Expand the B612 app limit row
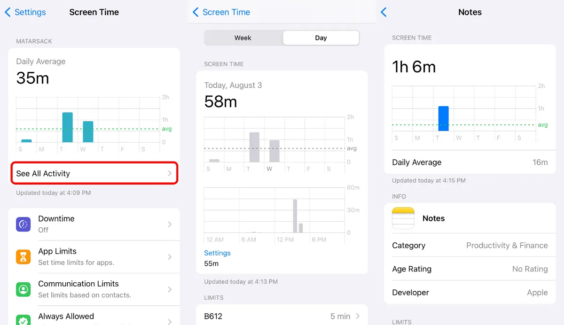The width and height of the screenshot is (564, 325). 282,316
